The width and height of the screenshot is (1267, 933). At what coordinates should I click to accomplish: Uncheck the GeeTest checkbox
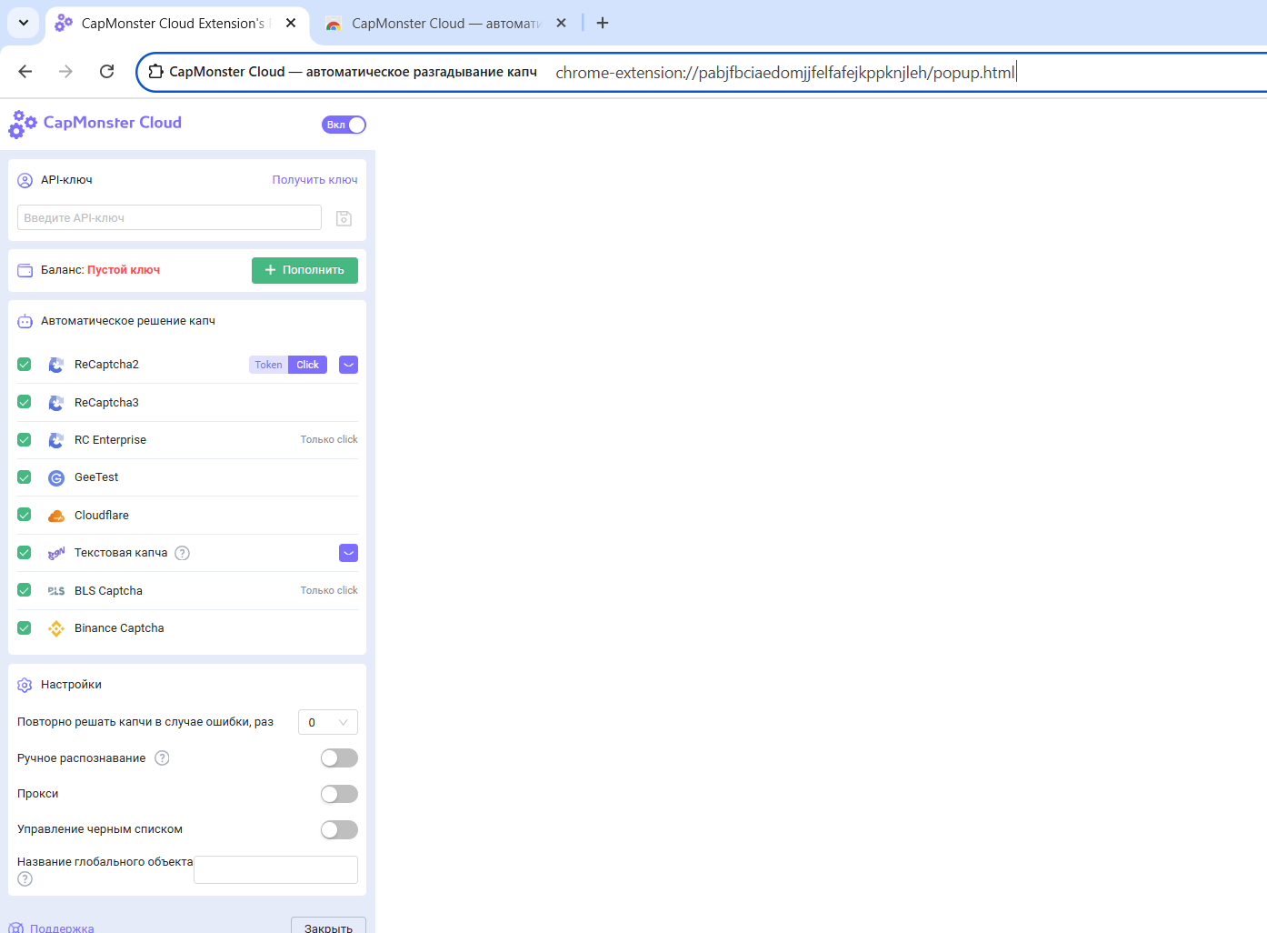(25, 477)
